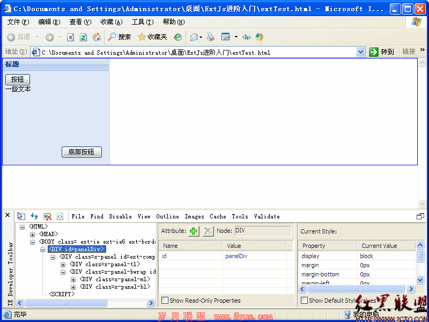Open the Disable menu
Viewport: 429px width, 322px height.
120,216
